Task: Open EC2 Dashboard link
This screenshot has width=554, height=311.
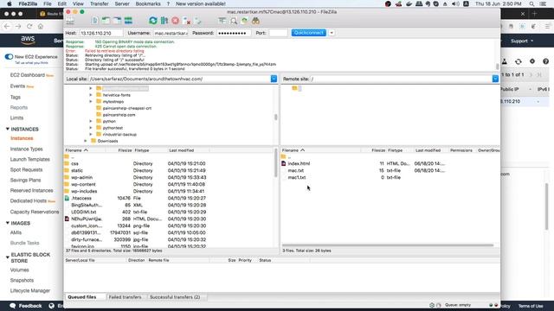Action: coord(28,75)
